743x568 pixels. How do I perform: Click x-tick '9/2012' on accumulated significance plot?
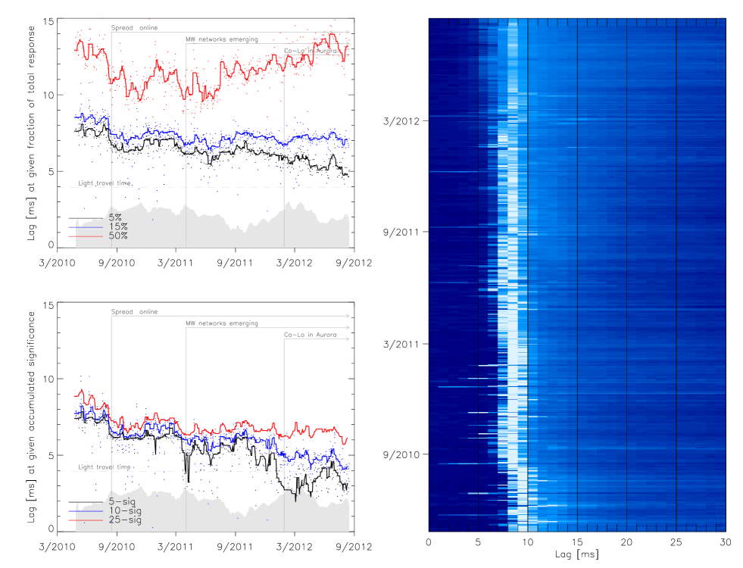click(x=354, y=547)
